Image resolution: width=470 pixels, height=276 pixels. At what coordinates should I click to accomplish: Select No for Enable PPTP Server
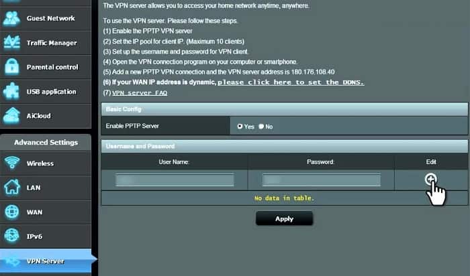[261, 126]
